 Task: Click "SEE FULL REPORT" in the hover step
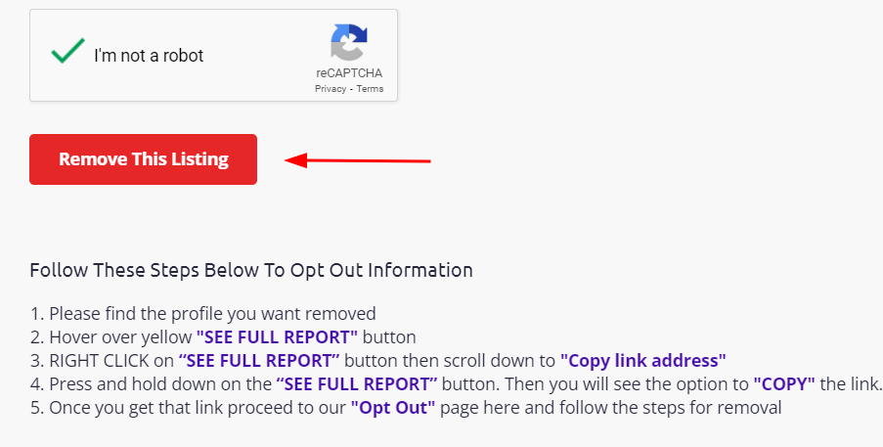(277, 337)
